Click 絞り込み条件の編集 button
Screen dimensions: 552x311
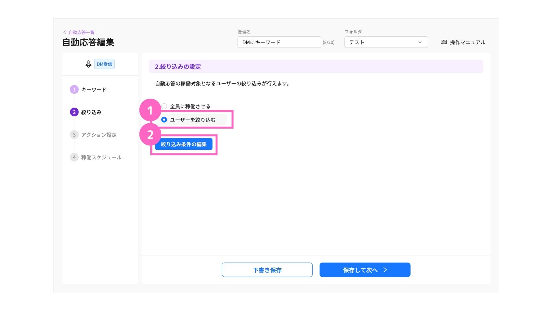(184, 144)
